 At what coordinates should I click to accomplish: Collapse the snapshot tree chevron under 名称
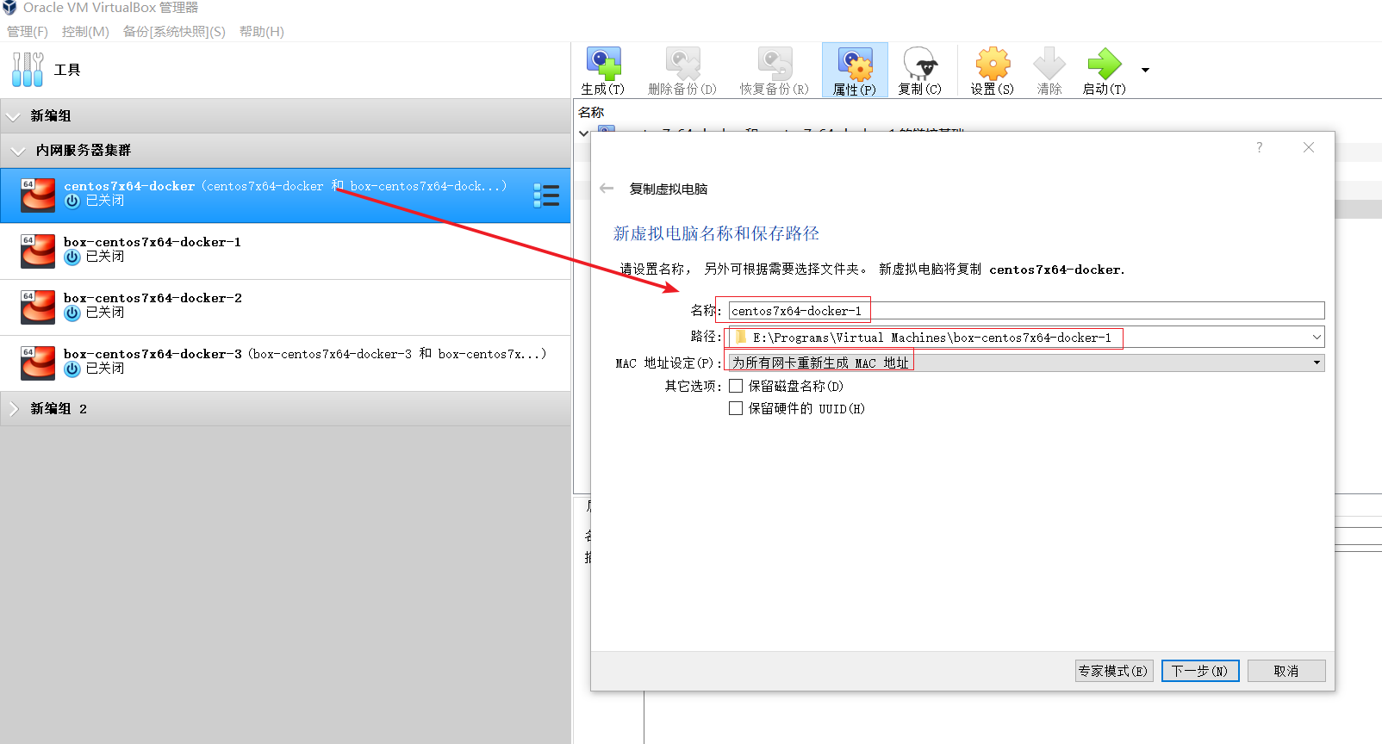(x=584, y=133)
